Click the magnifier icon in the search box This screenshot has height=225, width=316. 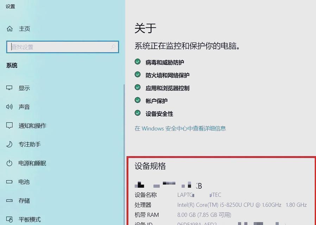[x=113, y=47]
